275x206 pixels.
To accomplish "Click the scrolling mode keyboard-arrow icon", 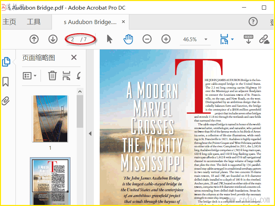I will pos(248,39).
